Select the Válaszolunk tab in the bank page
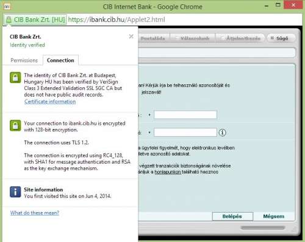Viewport: 305px width, 242px height. (193, 38)
